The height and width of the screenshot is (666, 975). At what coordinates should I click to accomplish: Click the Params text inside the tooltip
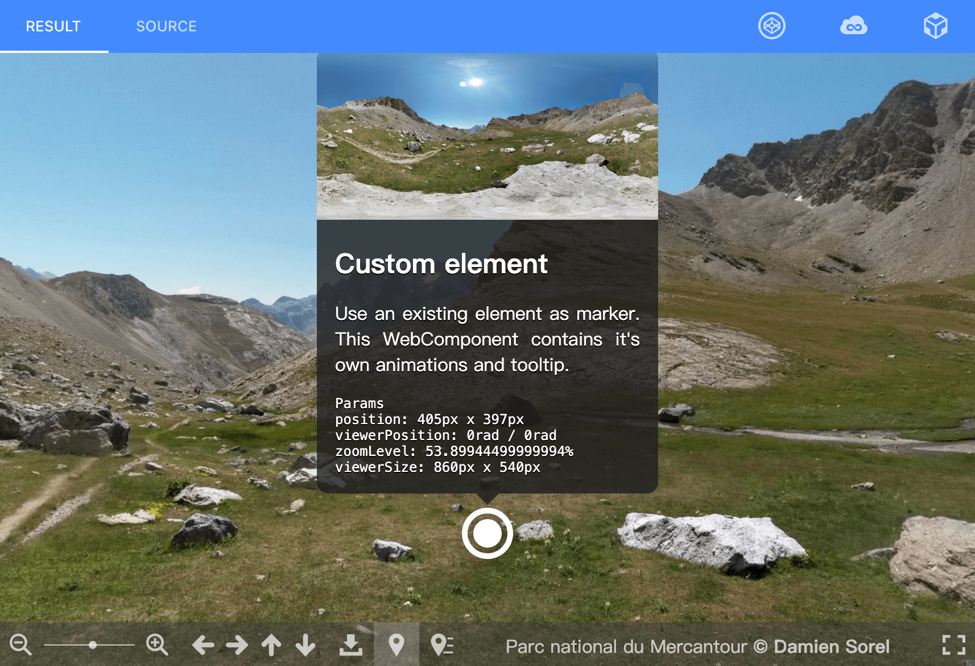click(x=360, y=403)
